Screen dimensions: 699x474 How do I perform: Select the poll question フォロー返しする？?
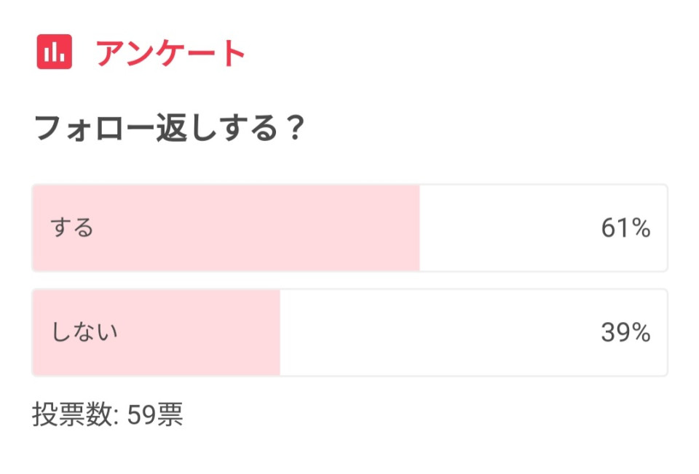tap(168, 130)
